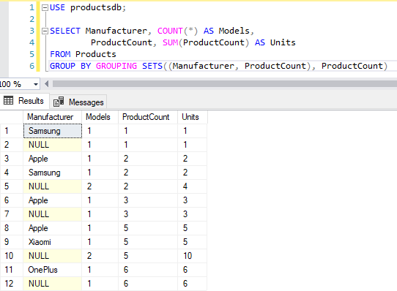Click the editor horizontal scrollbar track

[225, 83]
